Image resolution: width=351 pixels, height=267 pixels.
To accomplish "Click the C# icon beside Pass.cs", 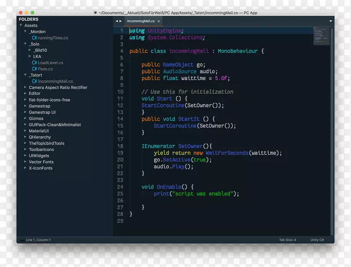I will (34, 69).
